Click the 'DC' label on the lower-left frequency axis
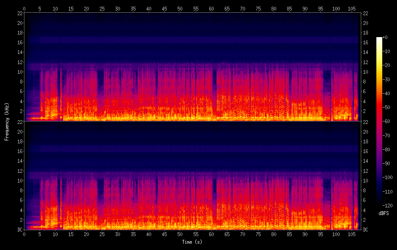The image size is (397, 250). tap(19, 230)
